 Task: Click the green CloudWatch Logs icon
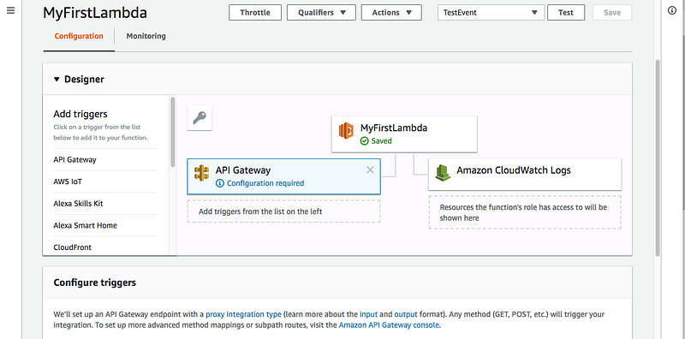click(x=443, y=174)
